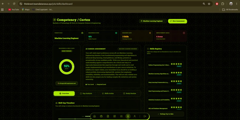The width and height of the screenshot is (240, 120).
Task: Click the Skills Registry panel icon
Action: coord(148,49)
